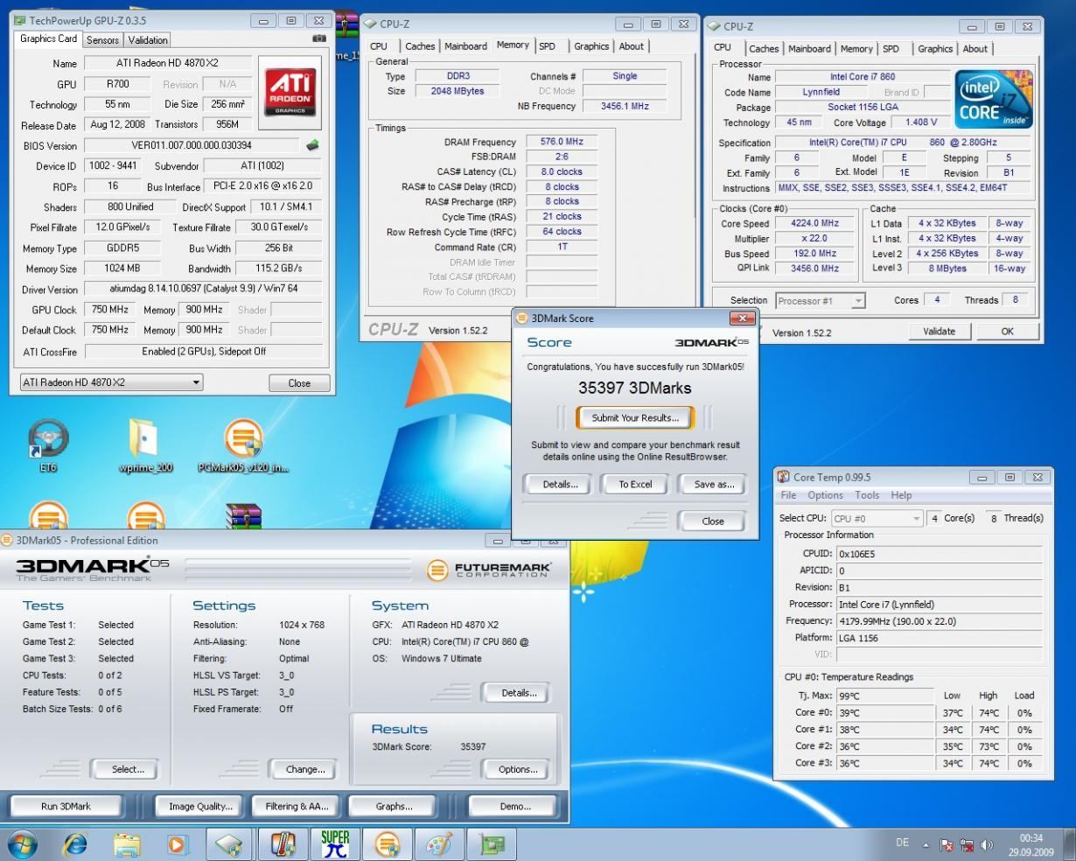
Task: Click the ATI Radeon logo image
Action: coord(290,93)
